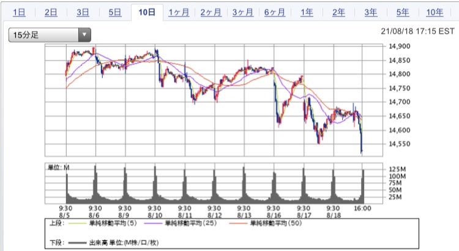Image resolution: width=459 pixels, height=251 pixels.
Task: Show the 2年 chart range
Action: tap(338, 12)
